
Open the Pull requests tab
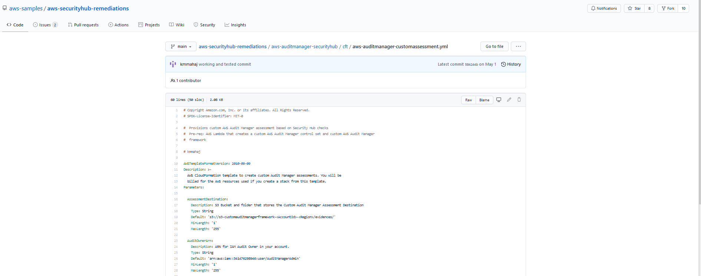83,25
